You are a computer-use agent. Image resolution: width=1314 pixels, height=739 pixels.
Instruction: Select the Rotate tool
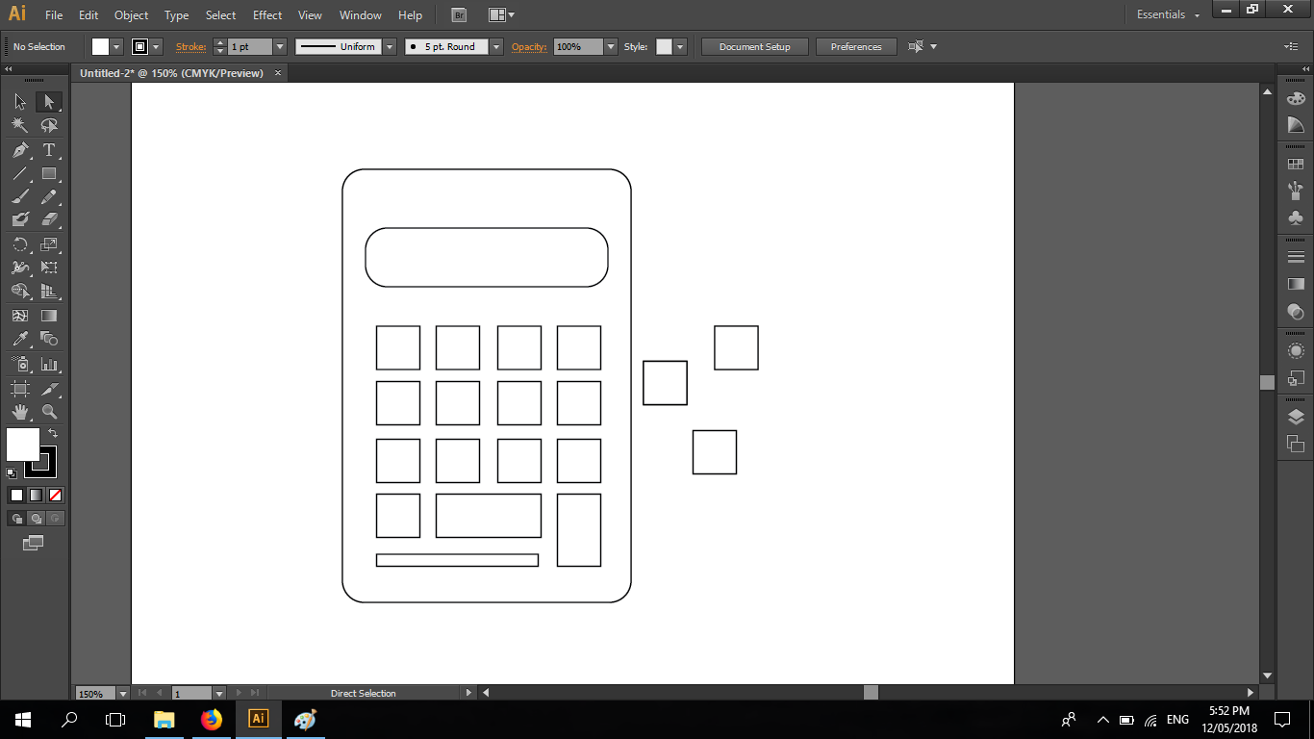[x=20, y=244]
